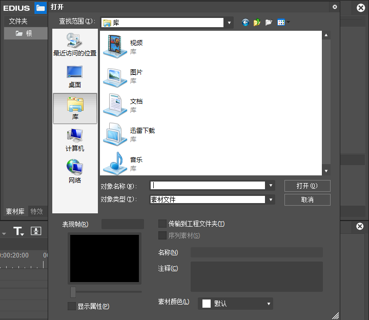This screenshot has height=320, width=369.
Task: Expand the 对象类型 file type dropdown
Action: pyautogui.click(x=271, y=199)
